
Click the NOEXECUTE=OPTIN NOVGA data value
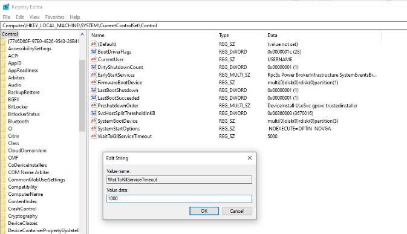pos(299,128)
